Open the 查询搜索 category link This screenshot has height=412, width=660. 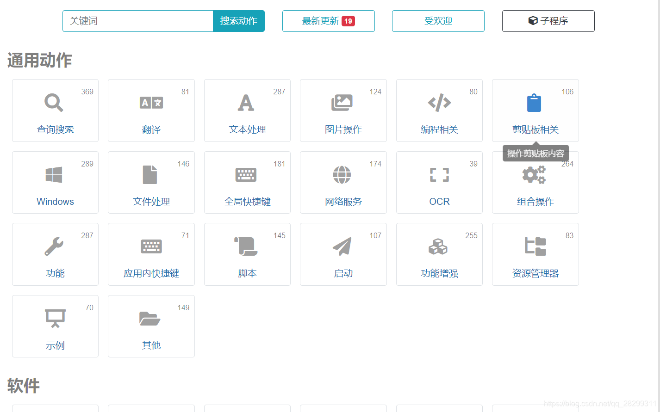click(x=55, y=129)
